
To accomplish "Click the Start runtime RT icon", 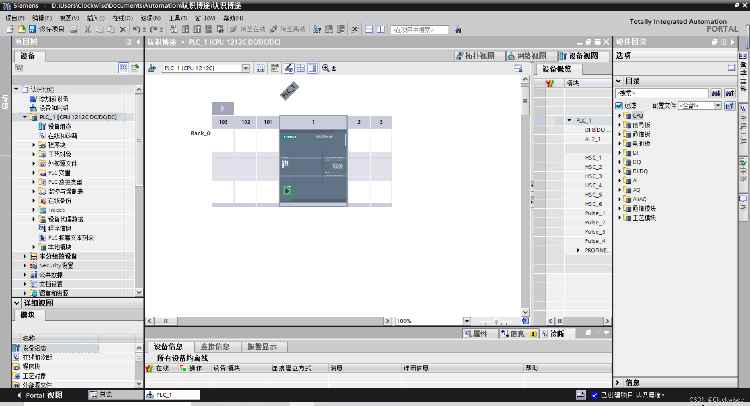I will pyautogui.click(x=220, y=29).
